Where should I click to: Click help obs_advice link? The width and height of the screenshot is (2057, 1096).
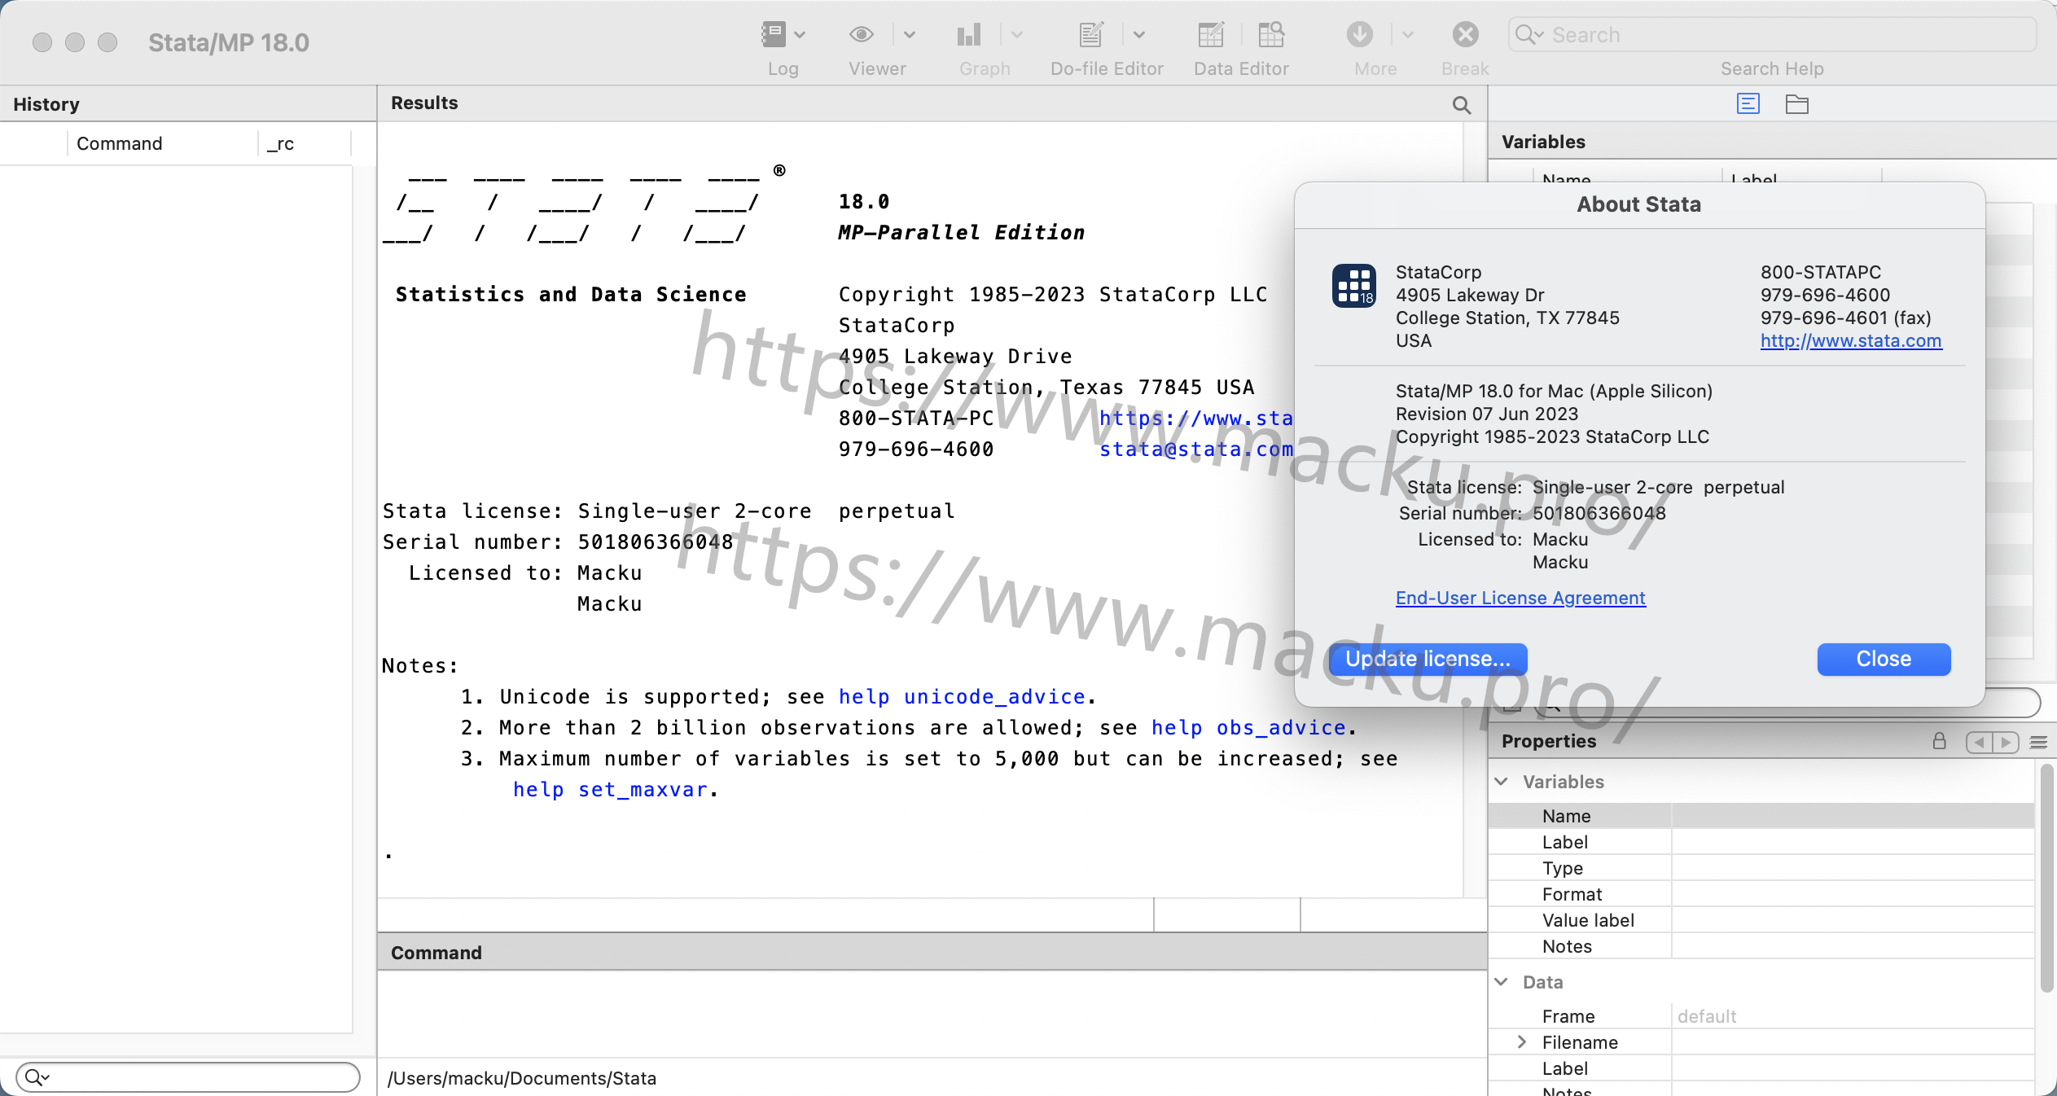tap(1248, 728)
